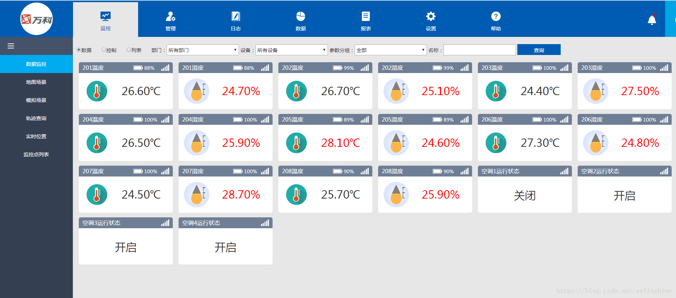
Task: Click the 202湿度 humidity drop icon
Action: [396, 91]
